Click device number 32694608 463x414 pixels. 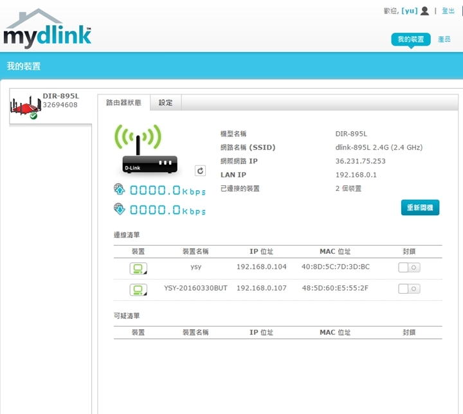coord(60,105)
